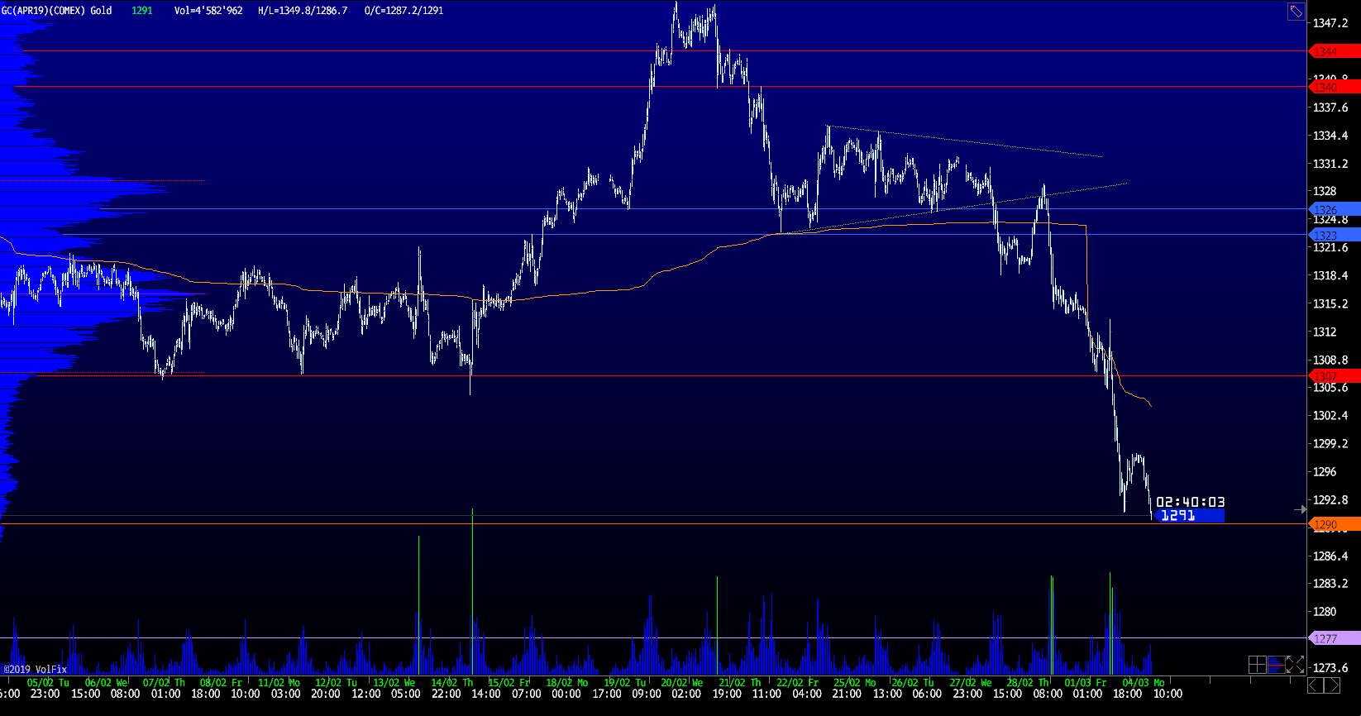Click the GC(APR19)(COMEX) Gold instrument title
The height and width of the screenshot is (716, 1361).
[57, 11]
